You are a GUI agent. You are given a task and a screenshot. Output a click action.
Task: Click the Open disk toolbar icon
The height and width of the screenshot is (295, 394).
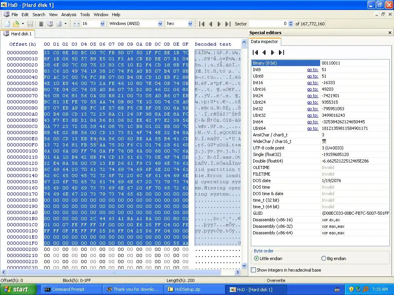coord(50,24)
